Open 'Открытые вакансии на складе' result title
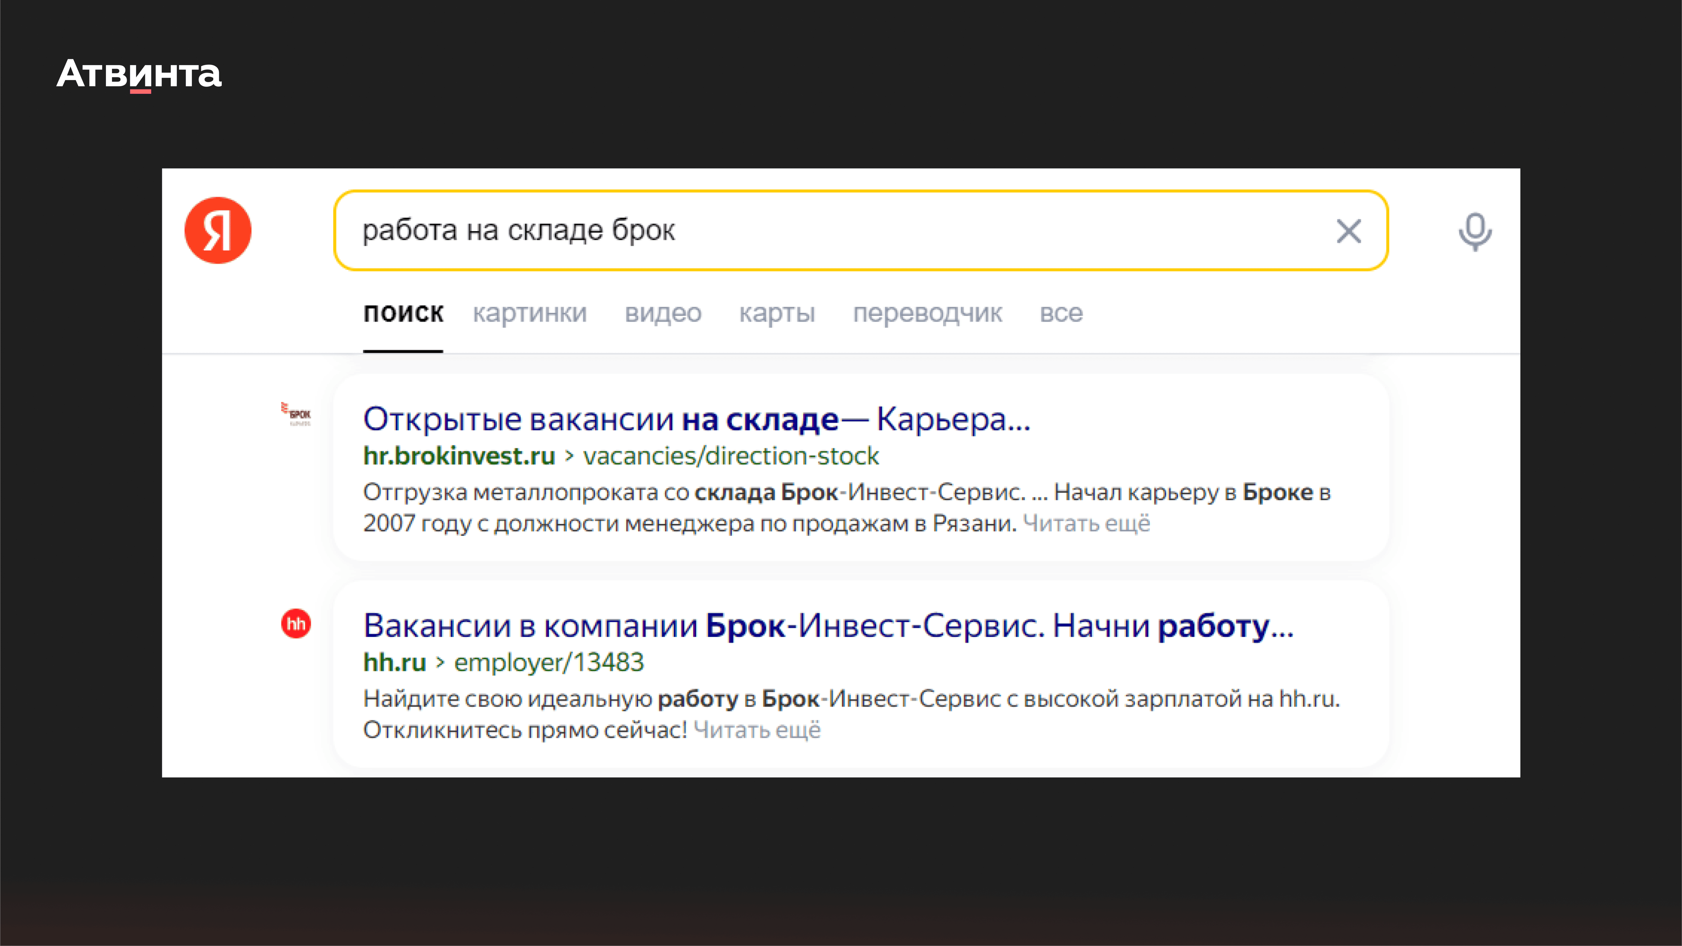Image resolution: width=1682 pixels, height=946 pixels. click(696, 419)
